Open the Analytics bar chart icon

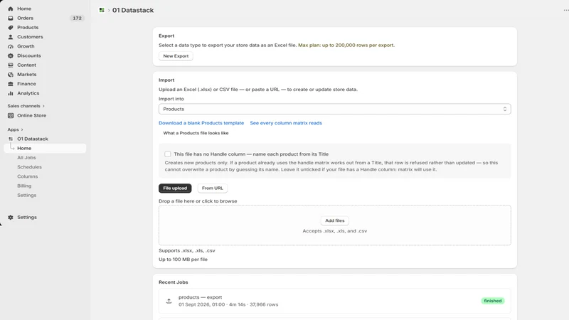11,93
